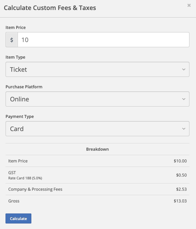Screen dimensions: 196x229
Task: Select the Item Price label
Action: 16,28
